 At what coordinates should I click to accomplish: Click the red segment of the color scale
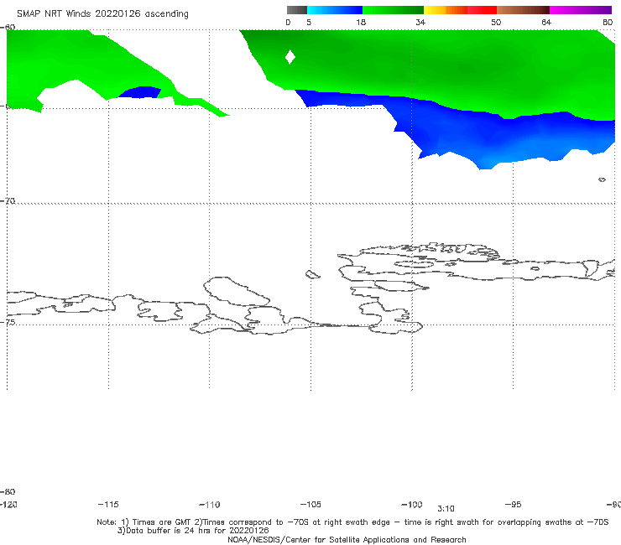[482, 10]
